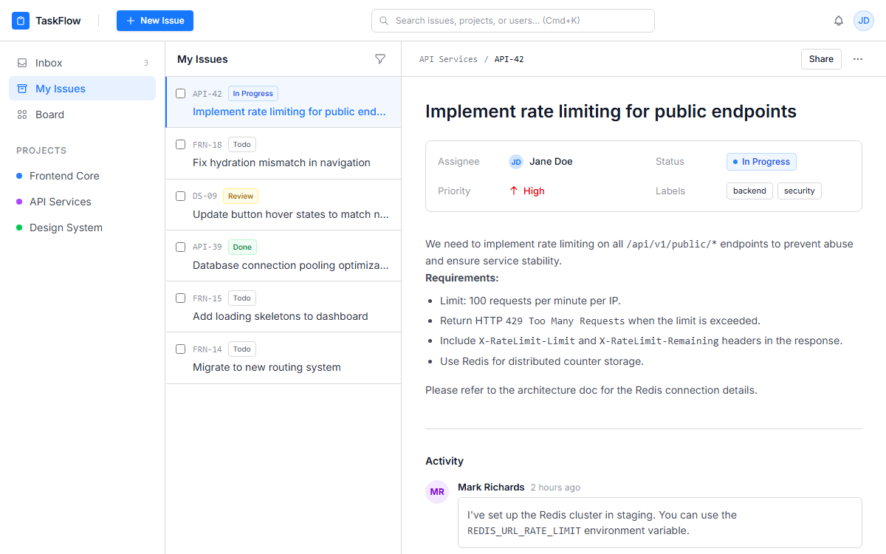The image size is (886, 554).
Task: Click the My Issues archive icon
Action: pos(22,89)
